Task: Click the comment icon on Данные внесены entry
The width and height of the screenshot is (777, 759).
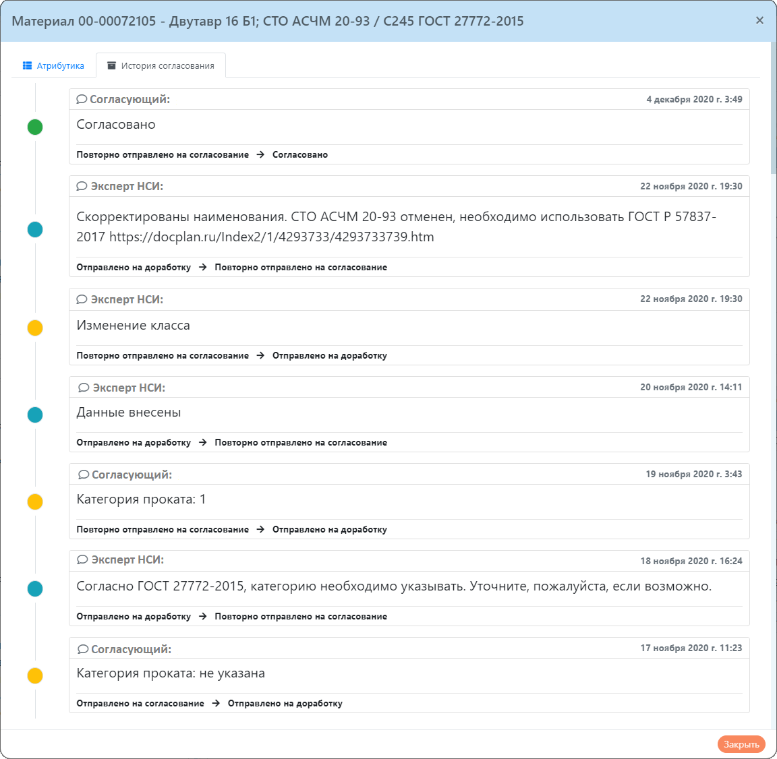Action: point(84,388)
